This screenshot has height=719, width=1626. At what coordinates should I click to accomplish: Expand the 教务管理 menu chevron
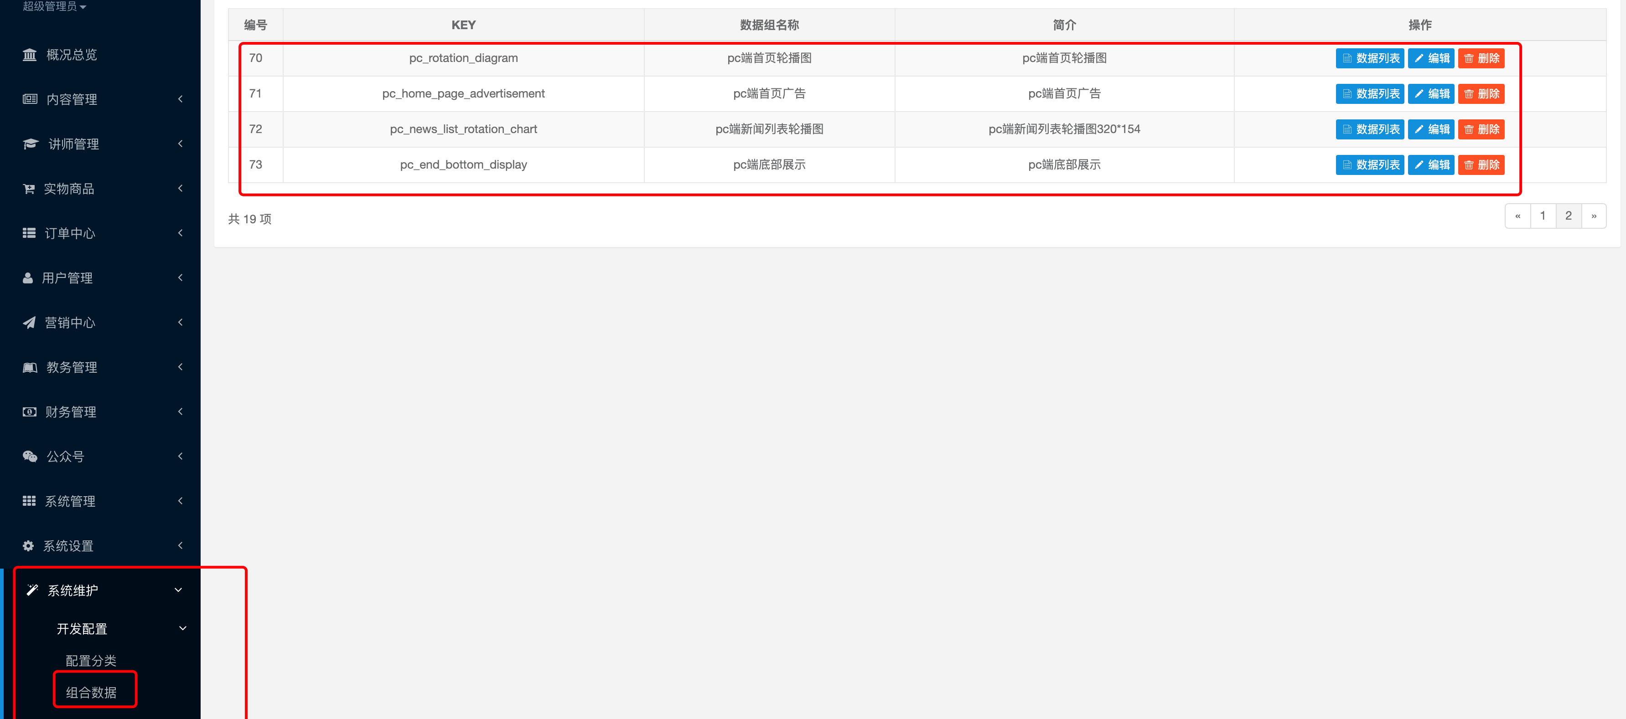coord(181,367)
